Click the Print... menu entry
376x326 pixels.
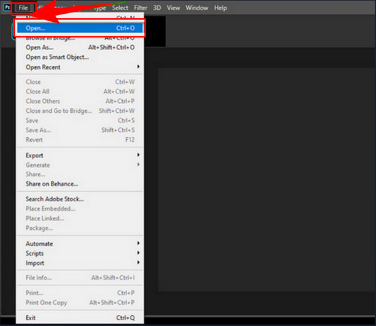[x=80, y=293]
